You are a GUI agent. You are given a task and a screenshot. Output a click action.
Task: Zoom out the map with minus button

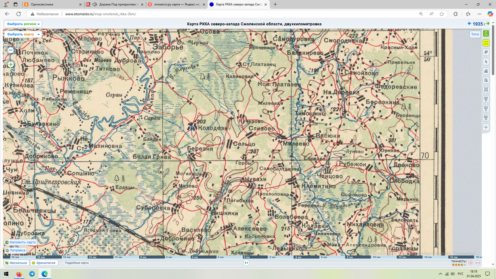tap(11, 50)
